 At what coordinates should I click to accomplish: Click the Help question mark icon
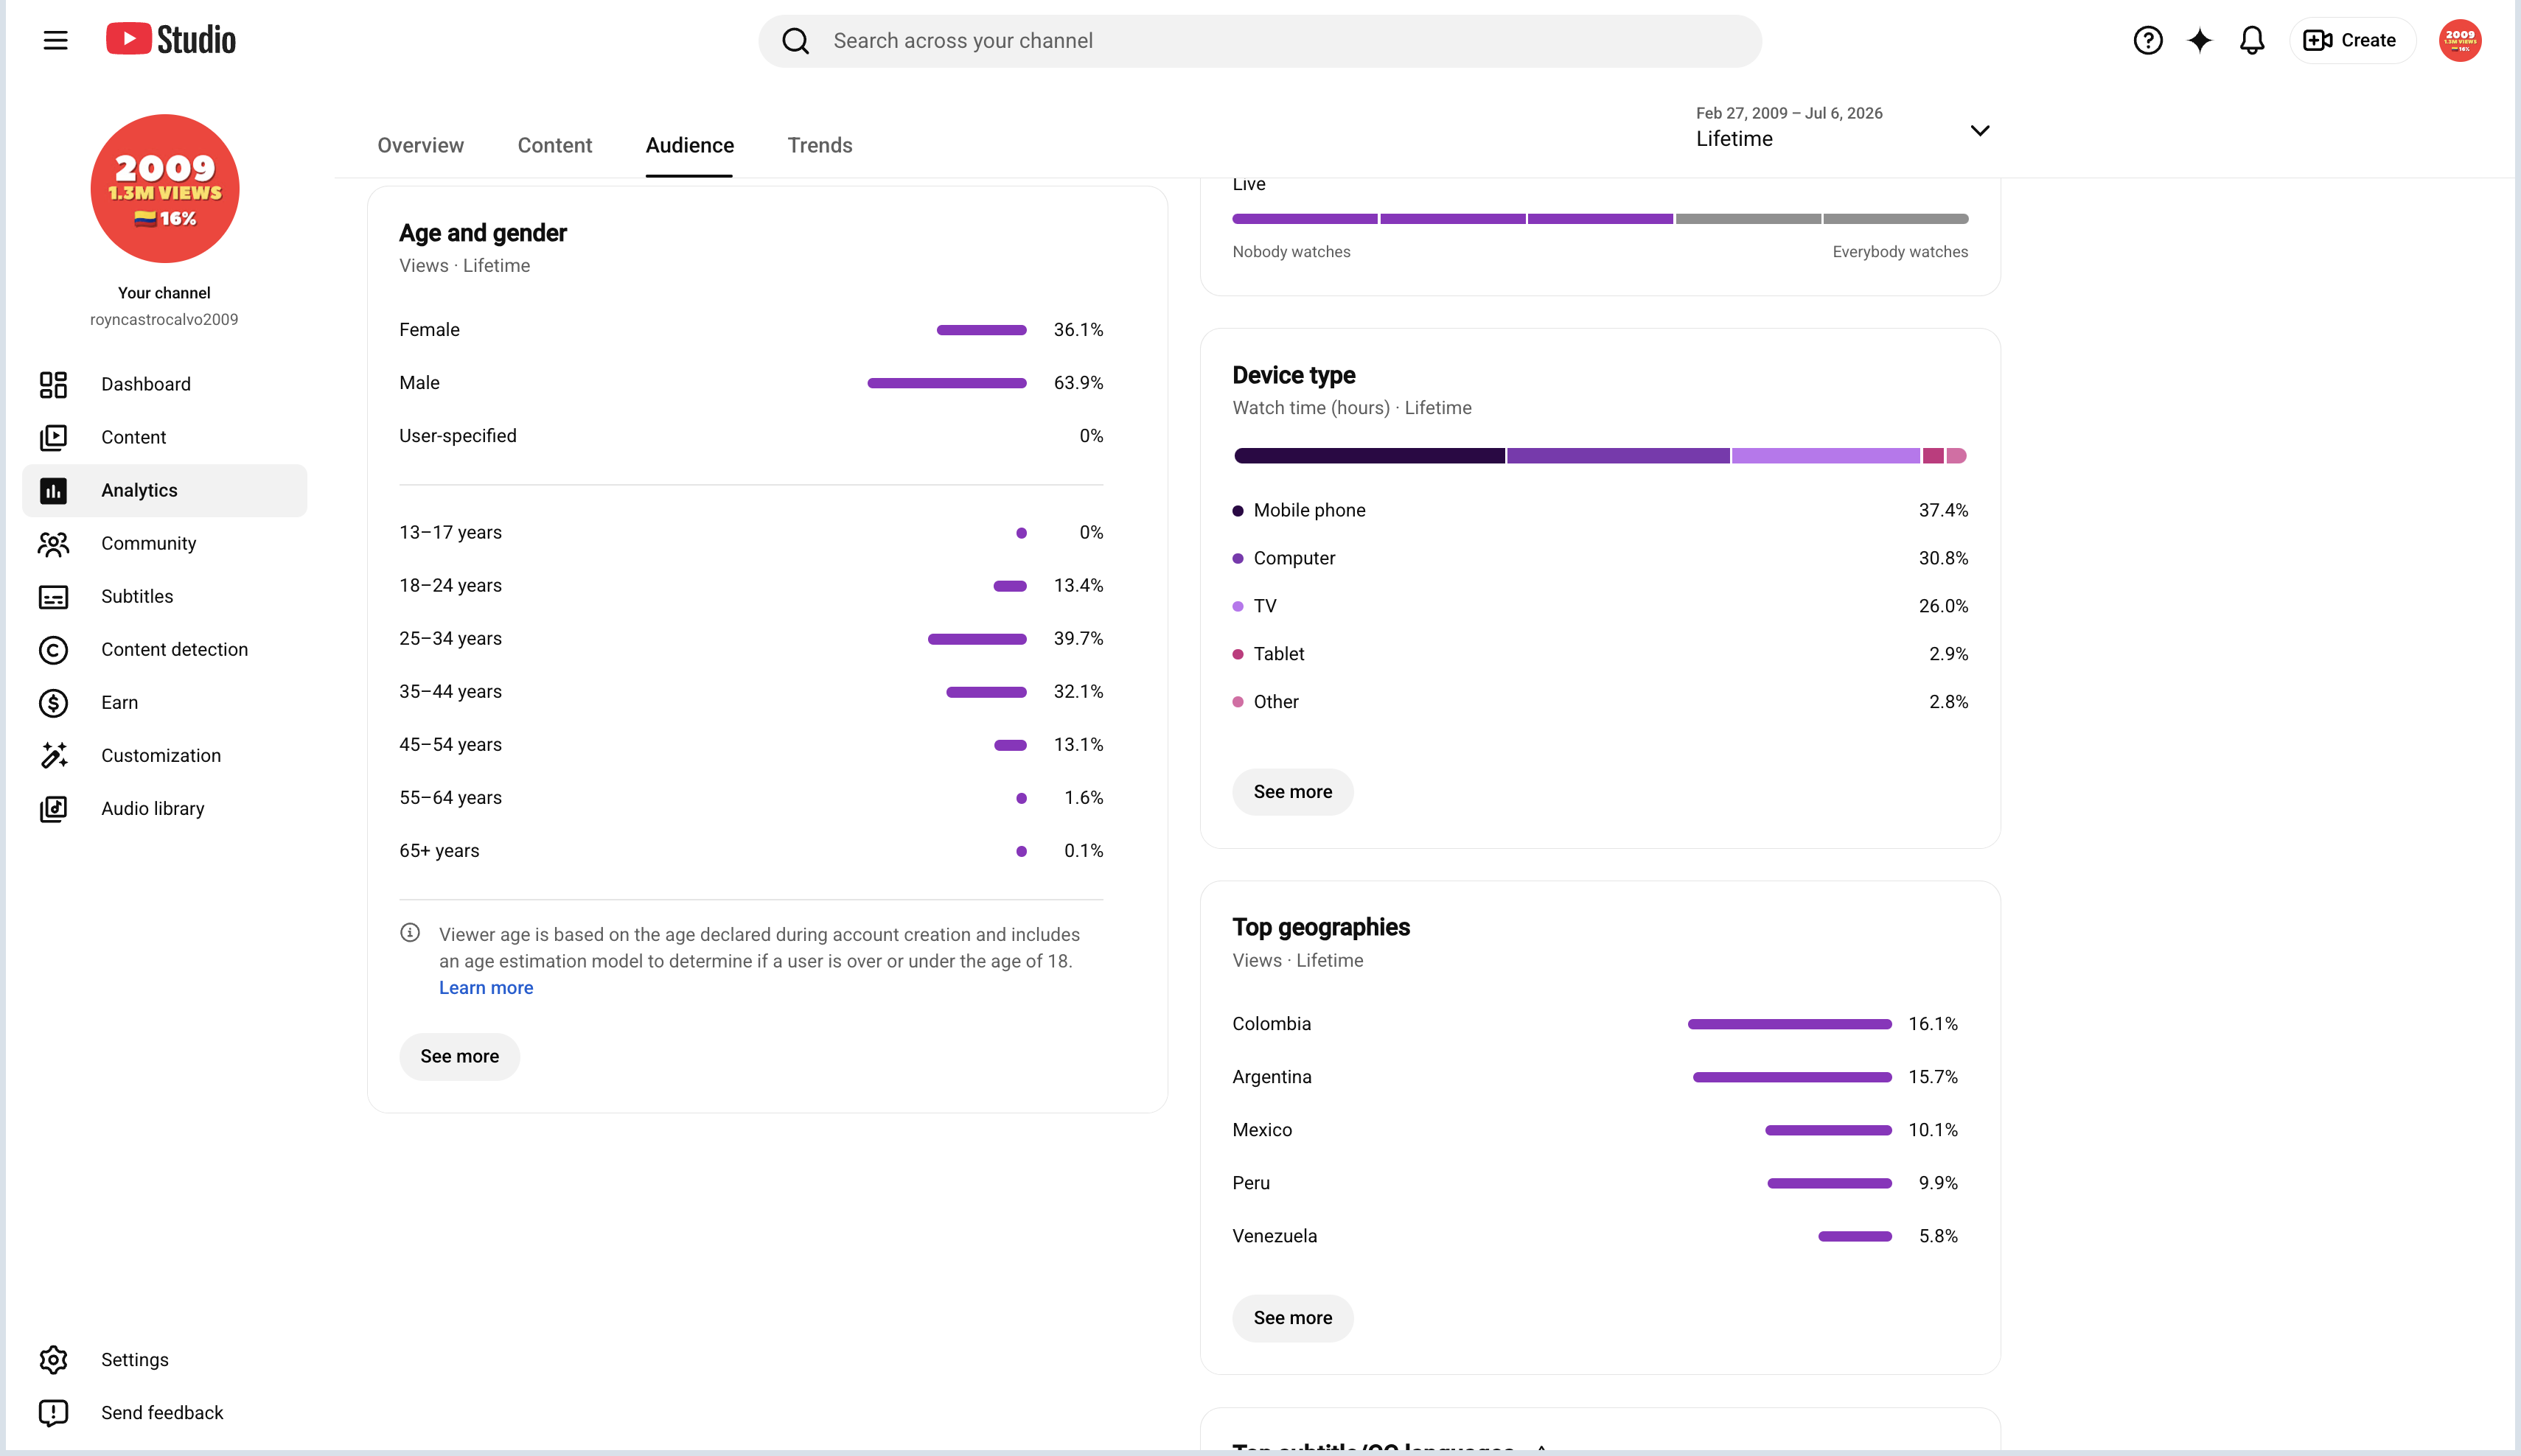(x=2147, y=41)
